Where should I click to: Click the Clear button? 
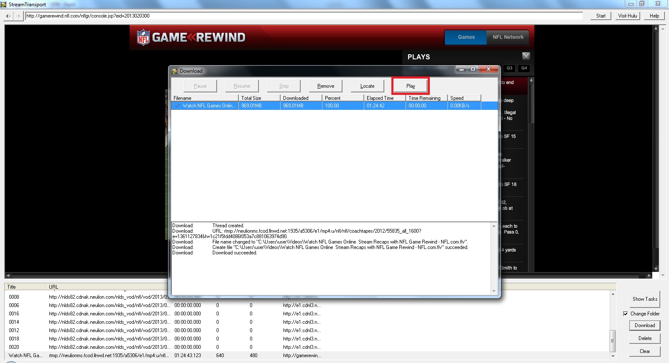point(645,351)
